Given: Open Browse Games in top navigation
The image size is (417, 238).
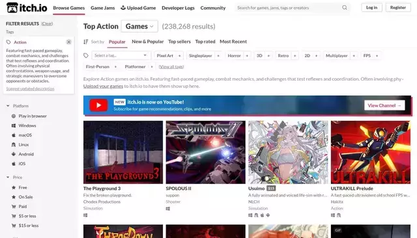Looking at the screenshot, I should point(69,8).
